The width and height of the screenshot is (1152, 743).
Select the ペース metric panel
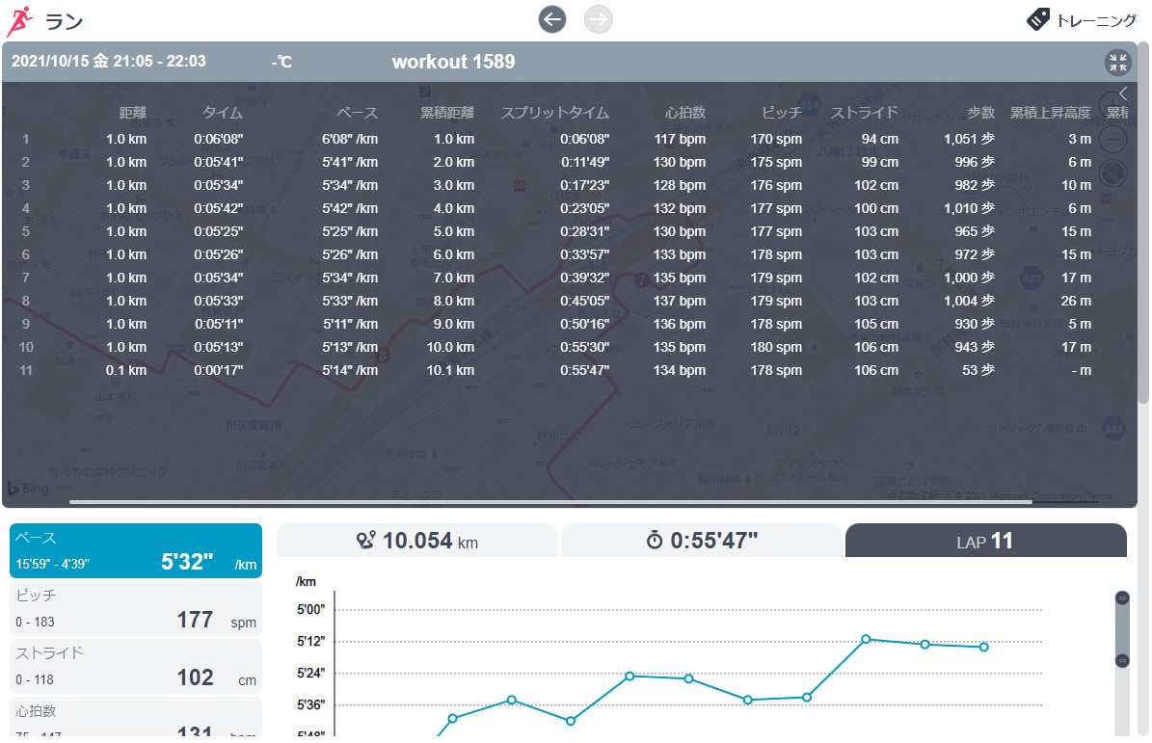pos(136,550)
